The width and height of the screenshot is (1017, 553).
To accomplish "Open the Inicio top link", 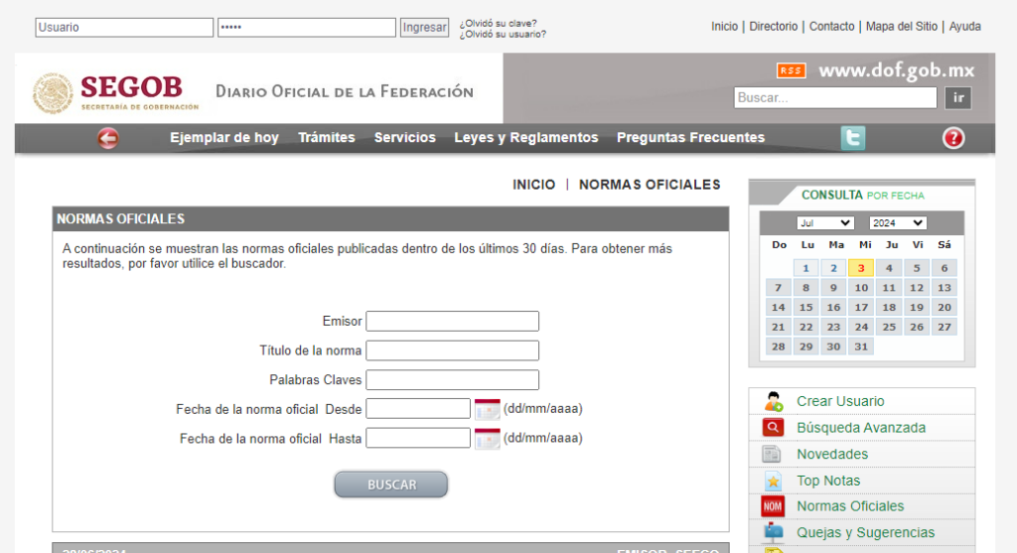I will point(724,27).
